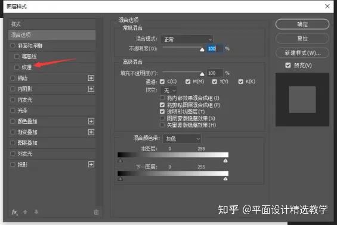Enable the 纹理 checkbox
337x225 pixels.
point(17,67)
